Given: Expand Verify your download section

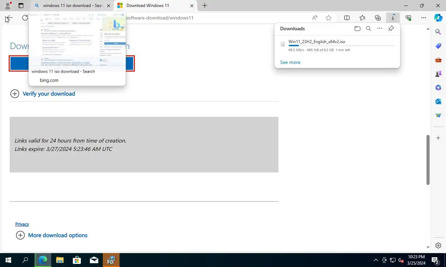Looking at the screenshot, I should coord(43,94).
